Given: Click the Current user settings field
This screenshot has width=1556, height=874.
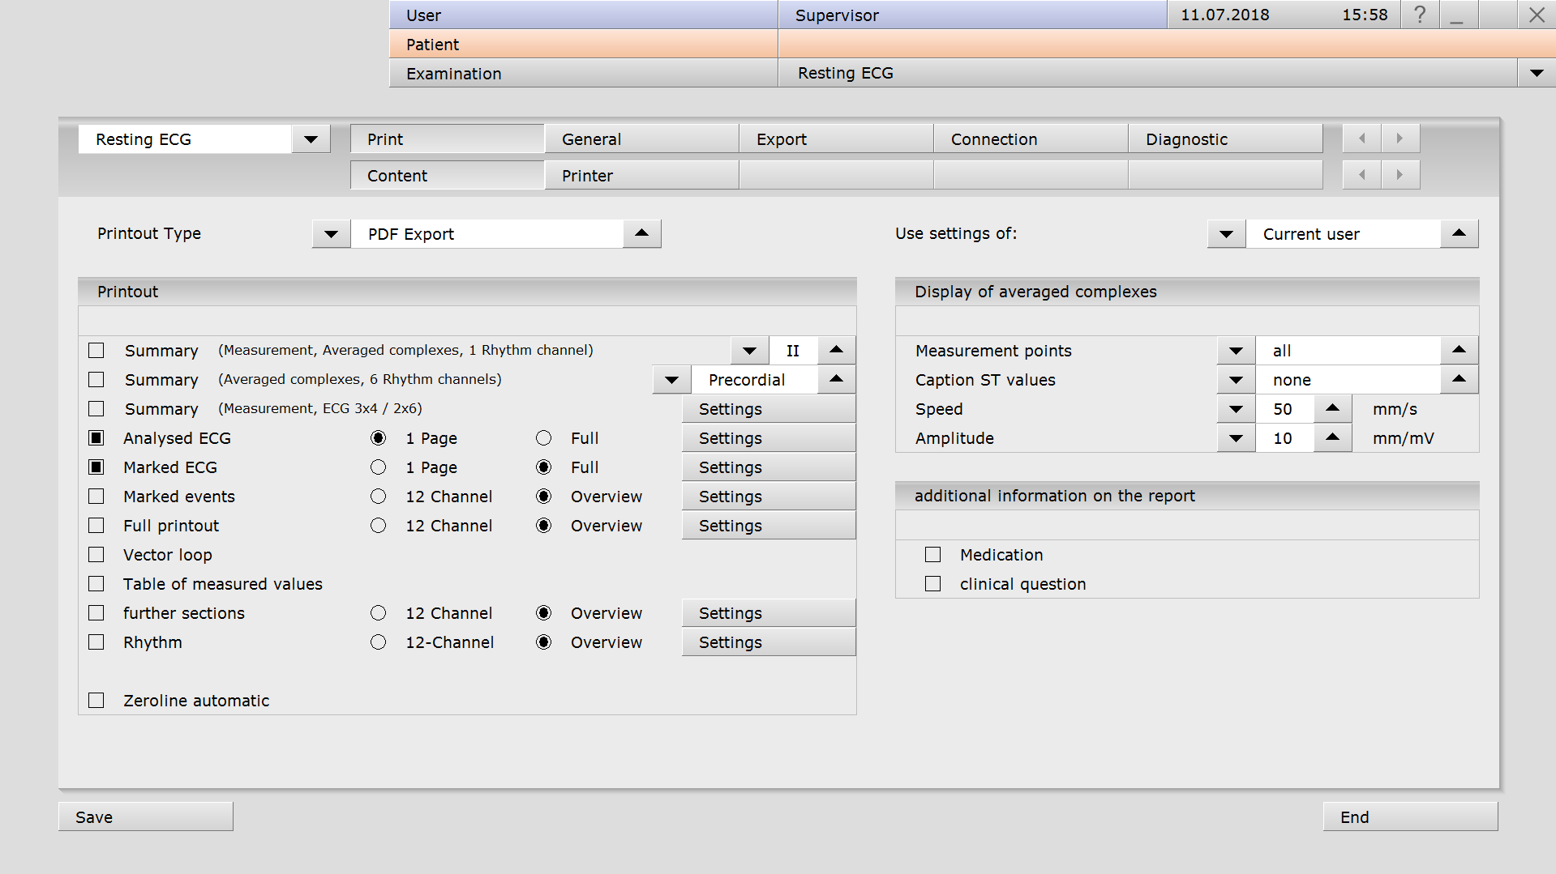Looking at the screenshot, I should 1344,234.
